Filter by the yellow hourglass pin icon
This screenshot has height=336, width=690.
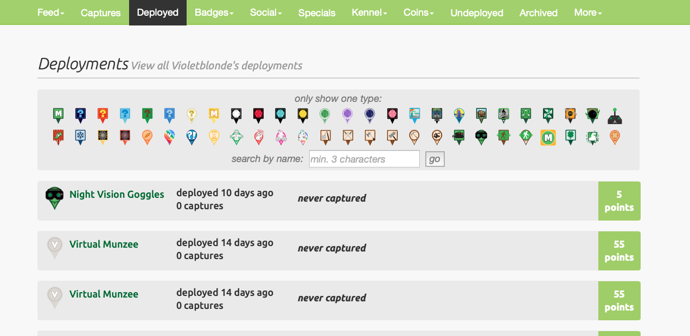click(214, 137)
